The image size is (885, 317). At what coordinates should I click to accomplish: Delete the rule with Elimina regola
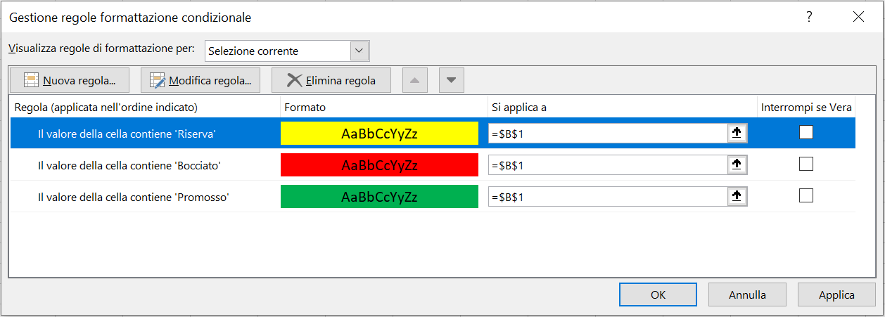pyautogui.click(x=331, y=80)
